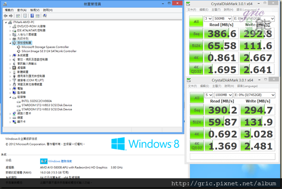Click the keyboard (鍵盤) category icon
Viewport: 282px width, 189px height.
pos(14,118)
